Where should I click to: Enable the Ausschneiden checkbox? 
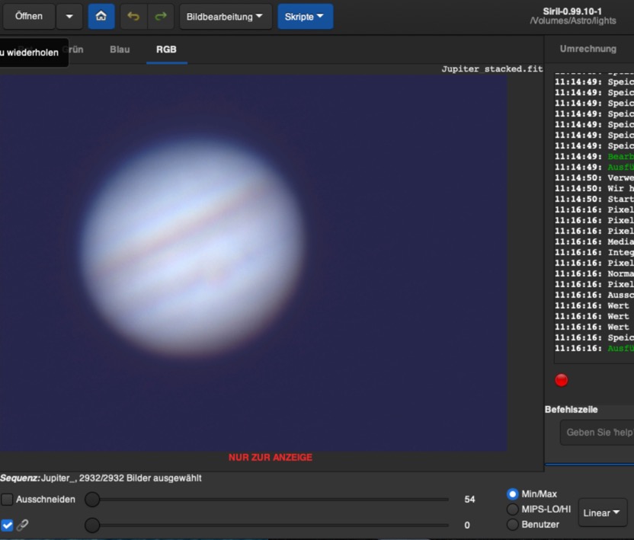click(x=8, y=500)
